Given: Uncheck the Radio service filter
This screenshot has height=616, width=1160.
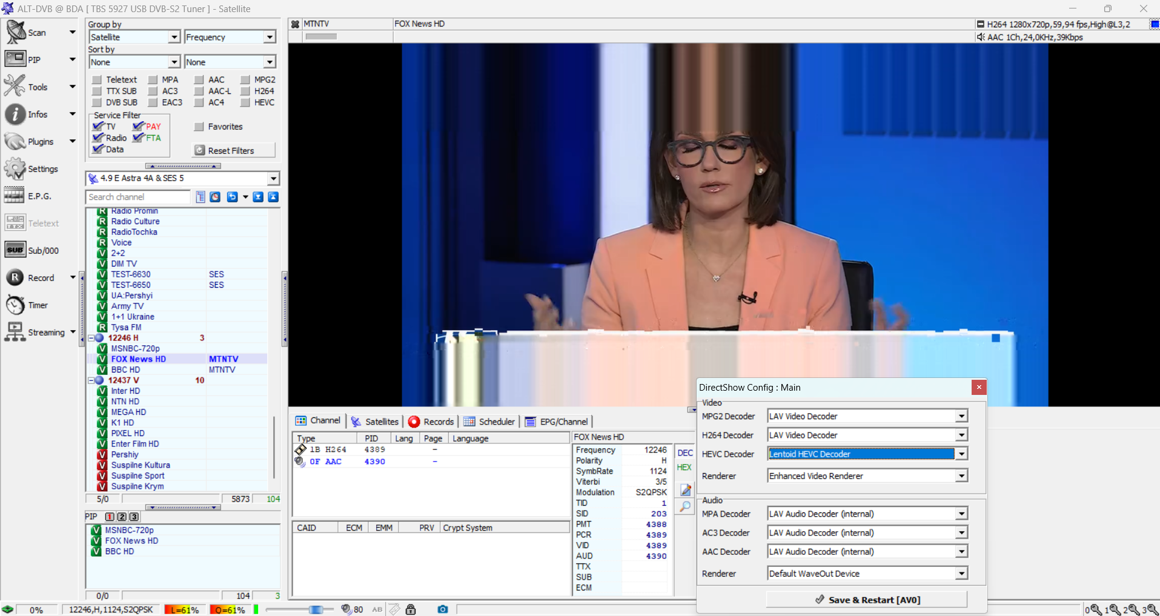Looking at the screenshot, I should click(x=98, y=137).
